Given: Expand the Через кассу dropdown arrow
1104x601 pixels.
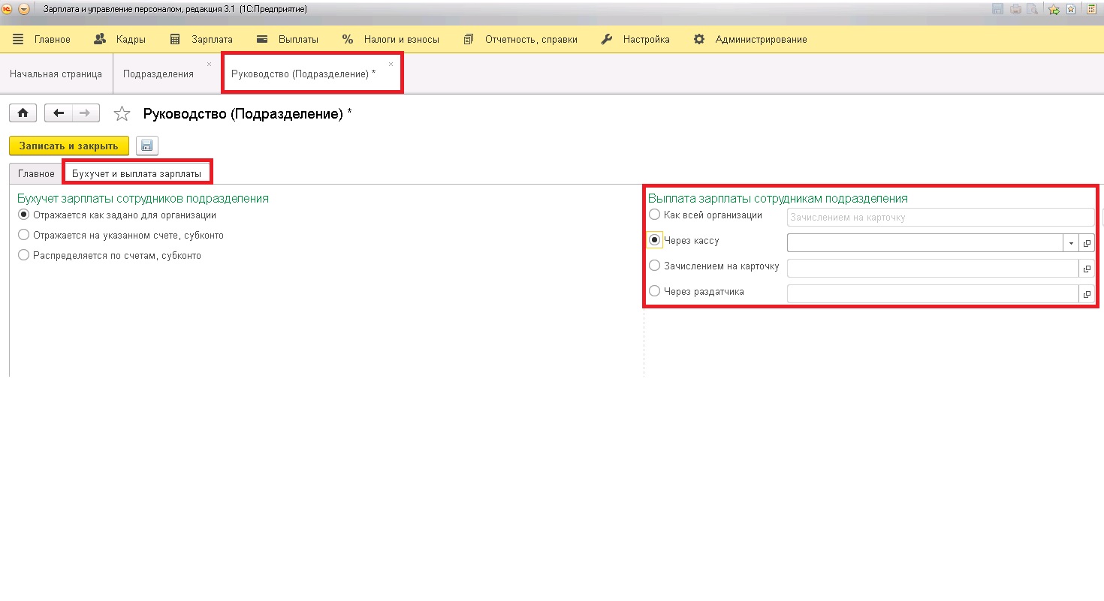Looking at the screenshot, I should click(x=1071, y=243).
